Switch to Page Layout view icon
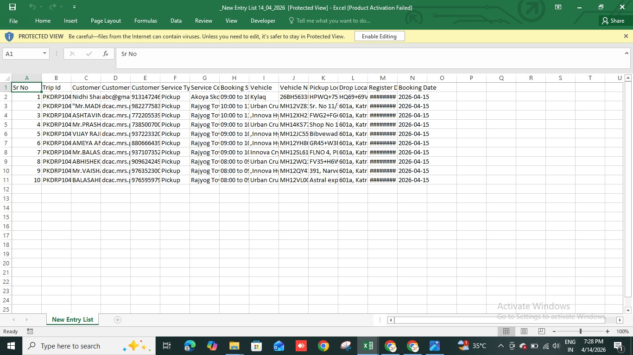The image size is (633, 355). [524, 331]
